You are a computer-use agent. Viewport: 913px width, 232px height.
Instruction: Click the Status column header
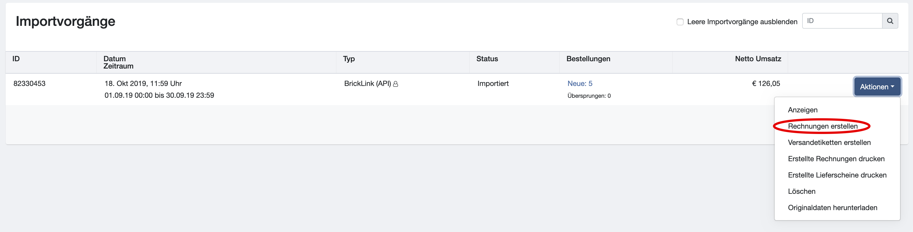[x=487, y=59]
